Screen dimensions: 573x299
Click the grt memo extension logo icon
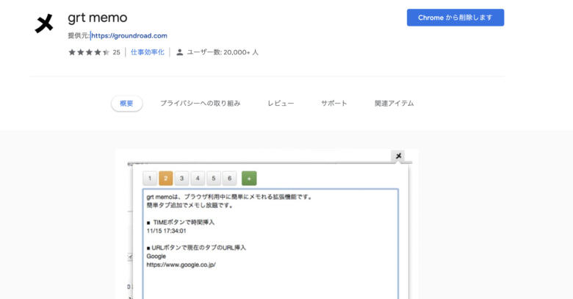44,24
